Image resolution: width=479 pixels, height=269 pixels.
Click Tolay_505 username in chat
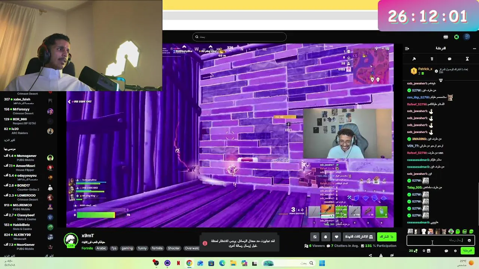pyautogui.click(x=414, y=187)
